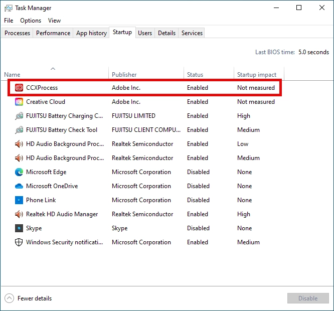Click the Creative Cloud rainbow icon
334x311 pixels.
point(19,102)
